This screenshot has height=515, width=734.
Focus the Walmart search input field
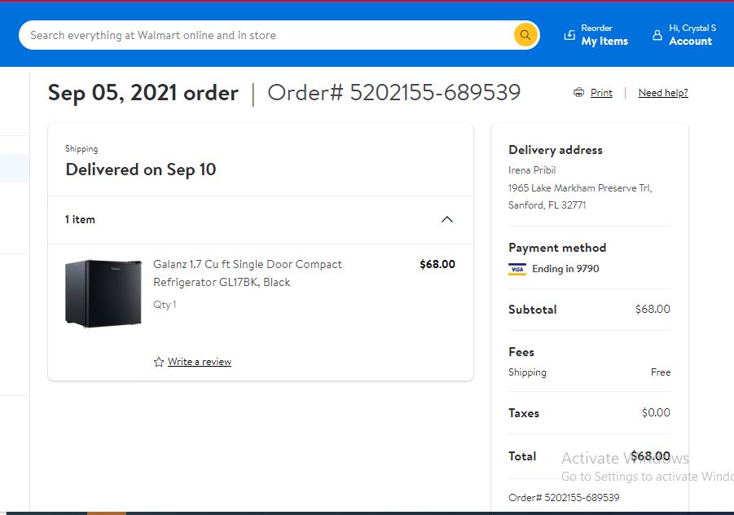point(267,35)
